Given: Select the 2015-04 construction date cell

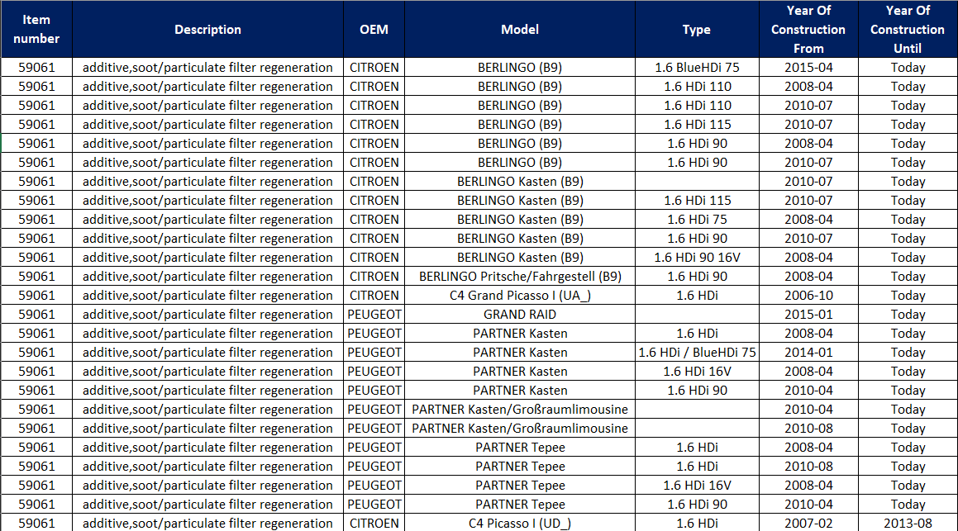Looking at the screenshot, I should pos(808,68).
